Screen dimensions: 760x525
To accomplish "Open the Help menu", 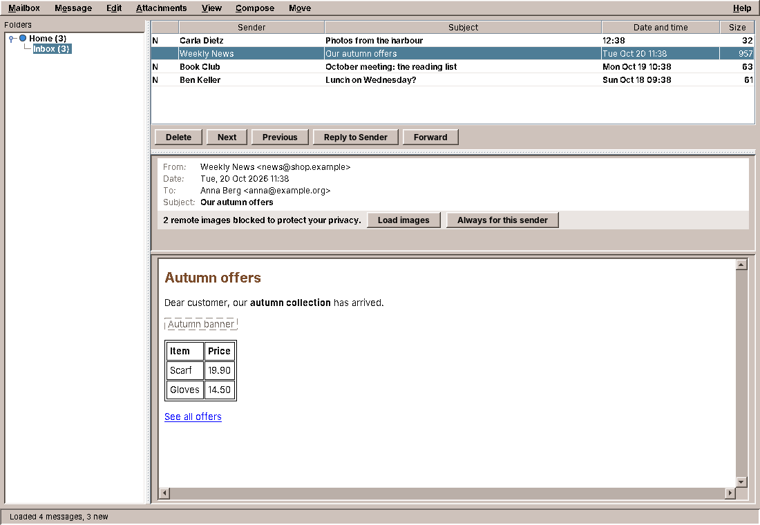I will pyautogui.click(x=741, y=8).
